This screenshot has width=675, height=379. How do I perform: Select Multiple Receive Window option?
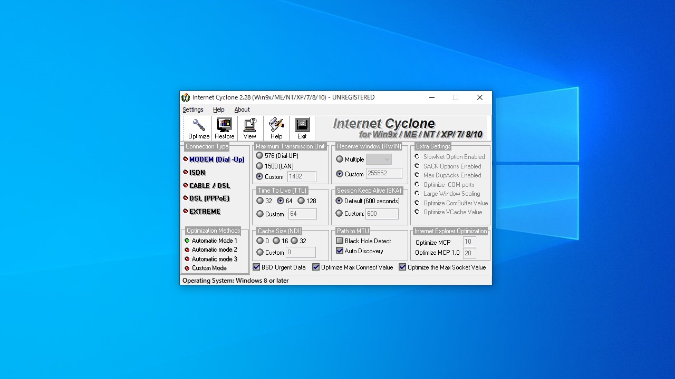click(340, 159)
